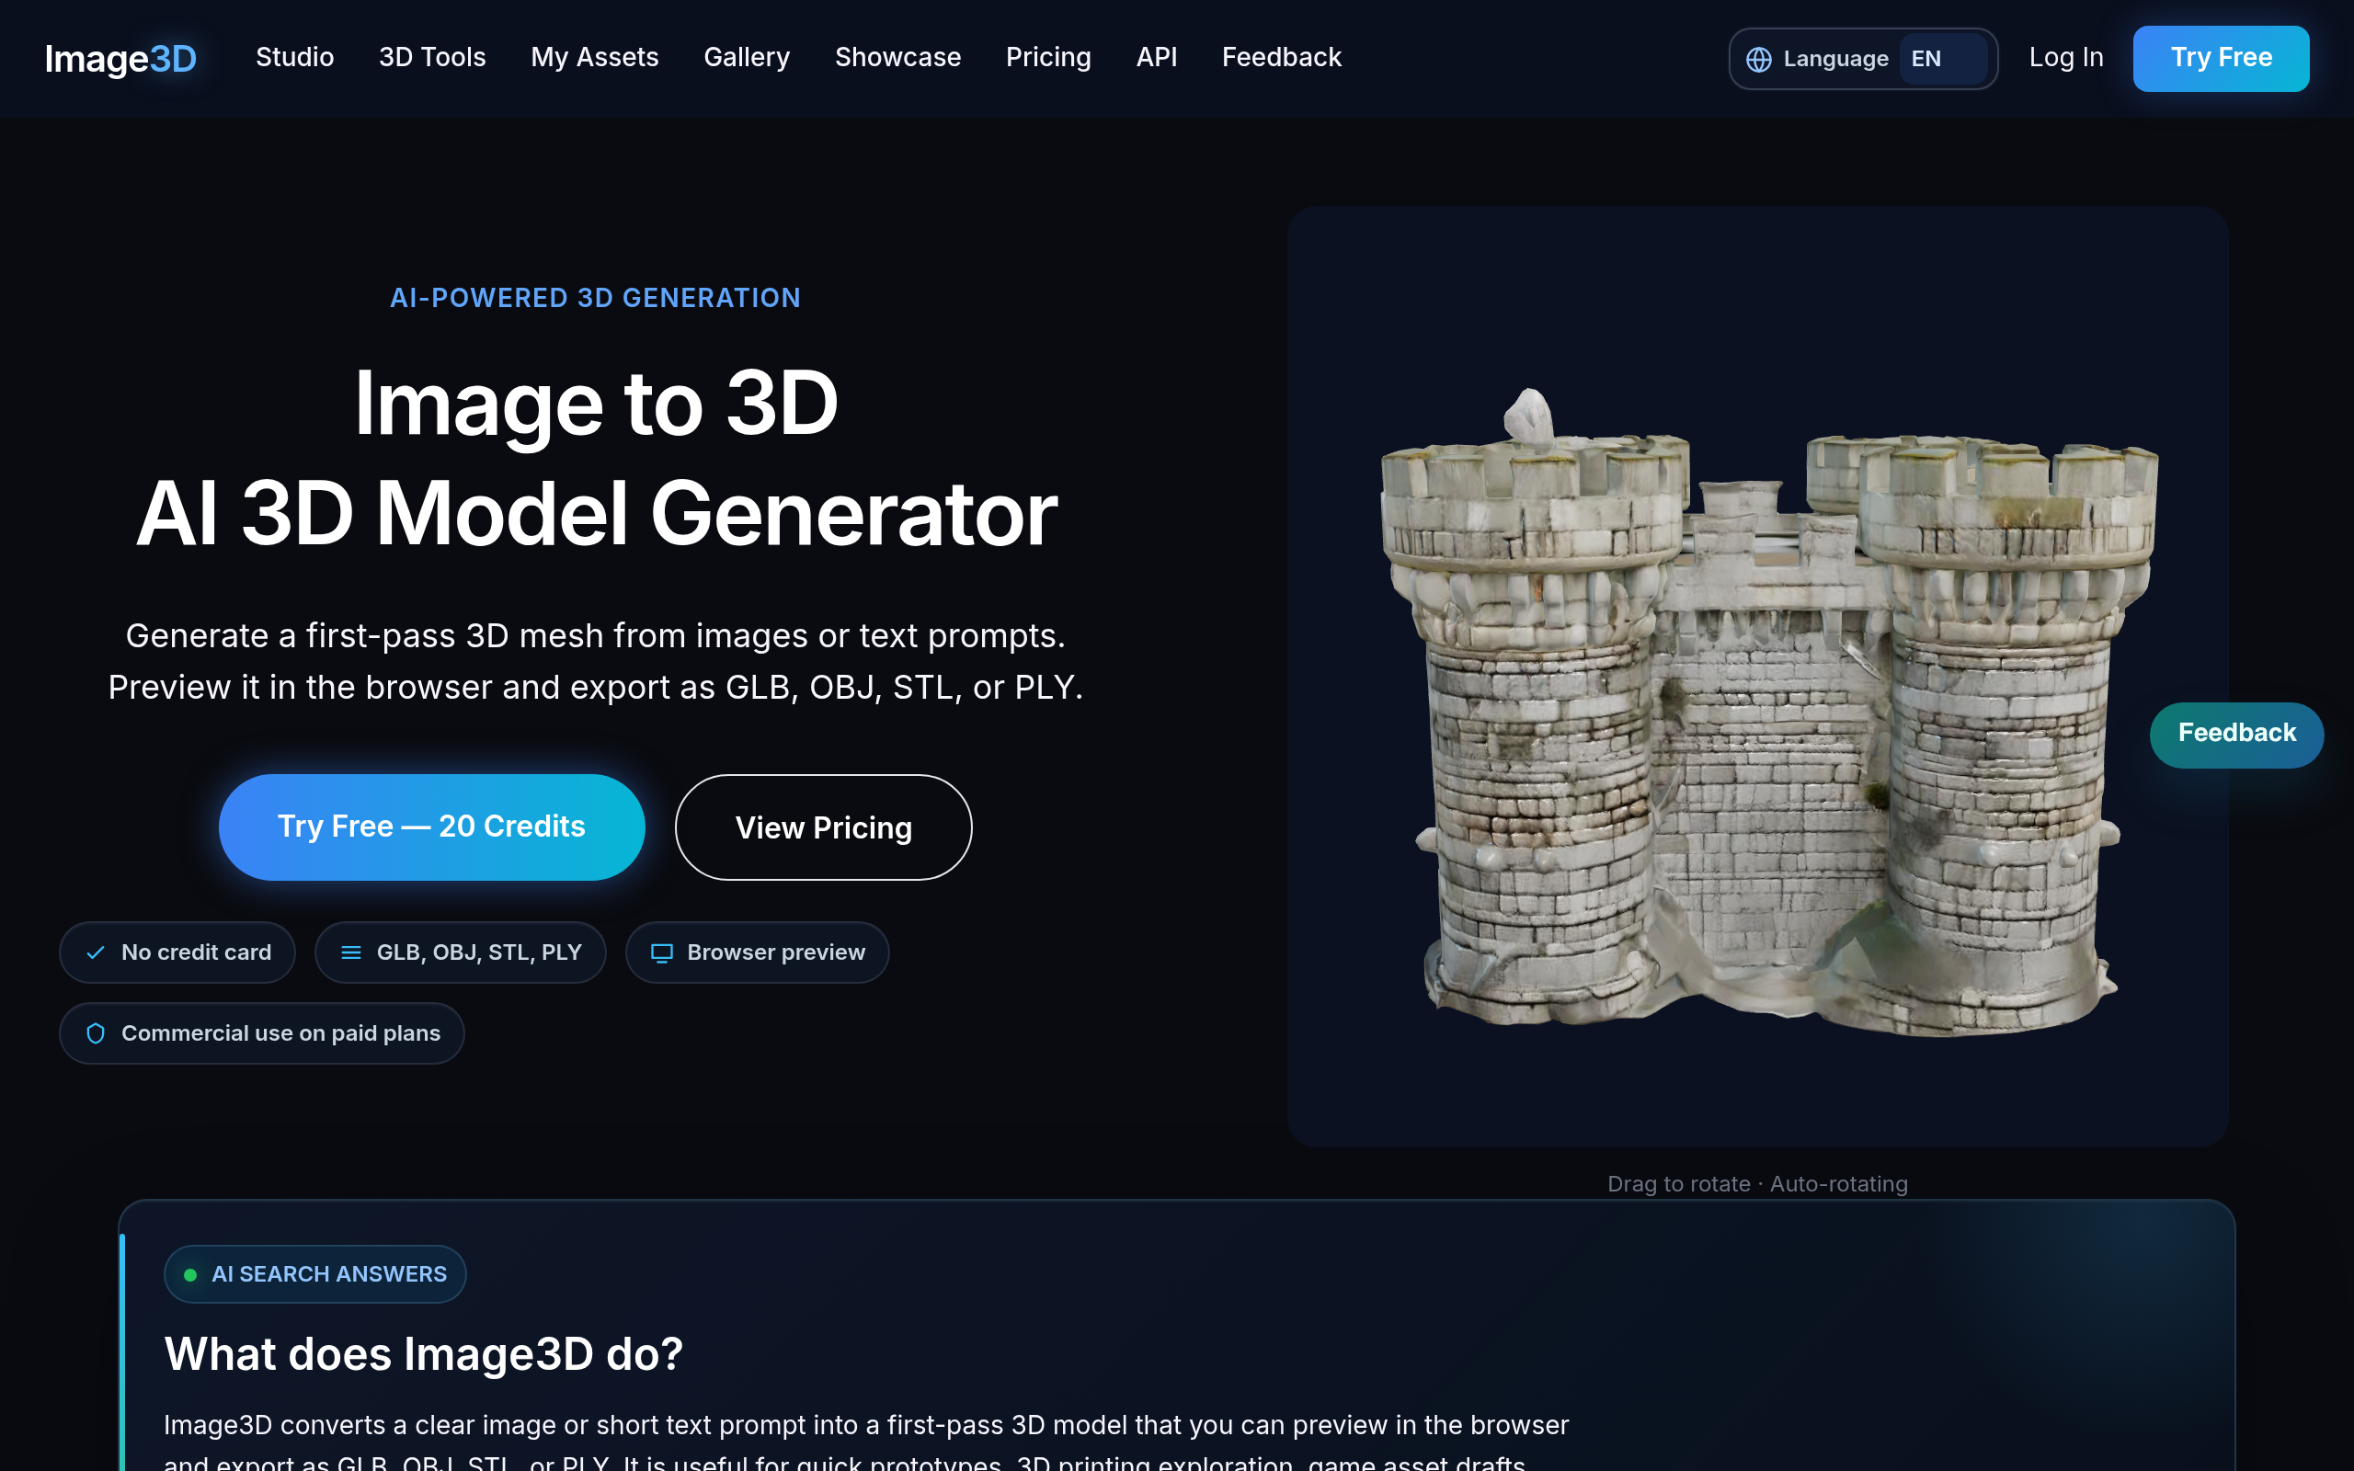Screen dimensions: 2354x1471
Task: Click the list icon beside GLB, OBJ, STL, PLY
Action: coord(351,952)
